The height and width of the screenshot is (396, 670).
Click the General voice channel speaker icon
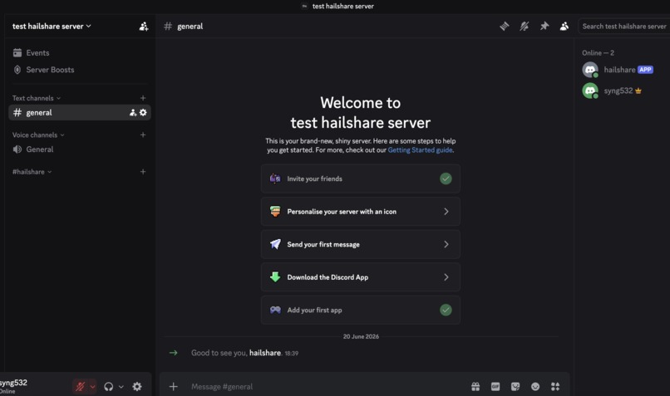[17, 149]
